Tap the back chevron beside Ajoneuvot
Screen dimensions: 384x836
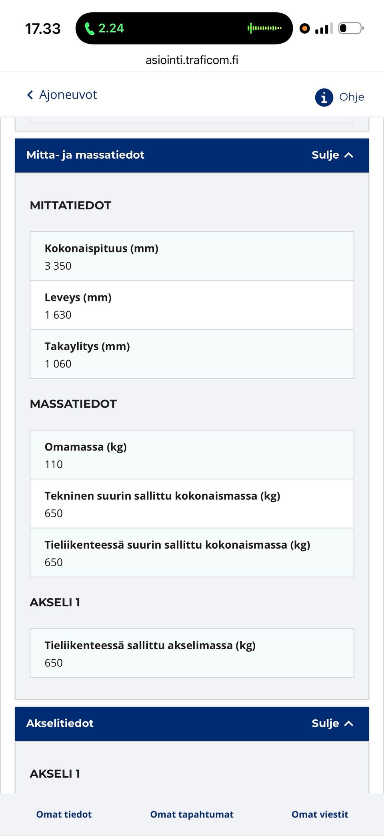click(x=30, y=95)
